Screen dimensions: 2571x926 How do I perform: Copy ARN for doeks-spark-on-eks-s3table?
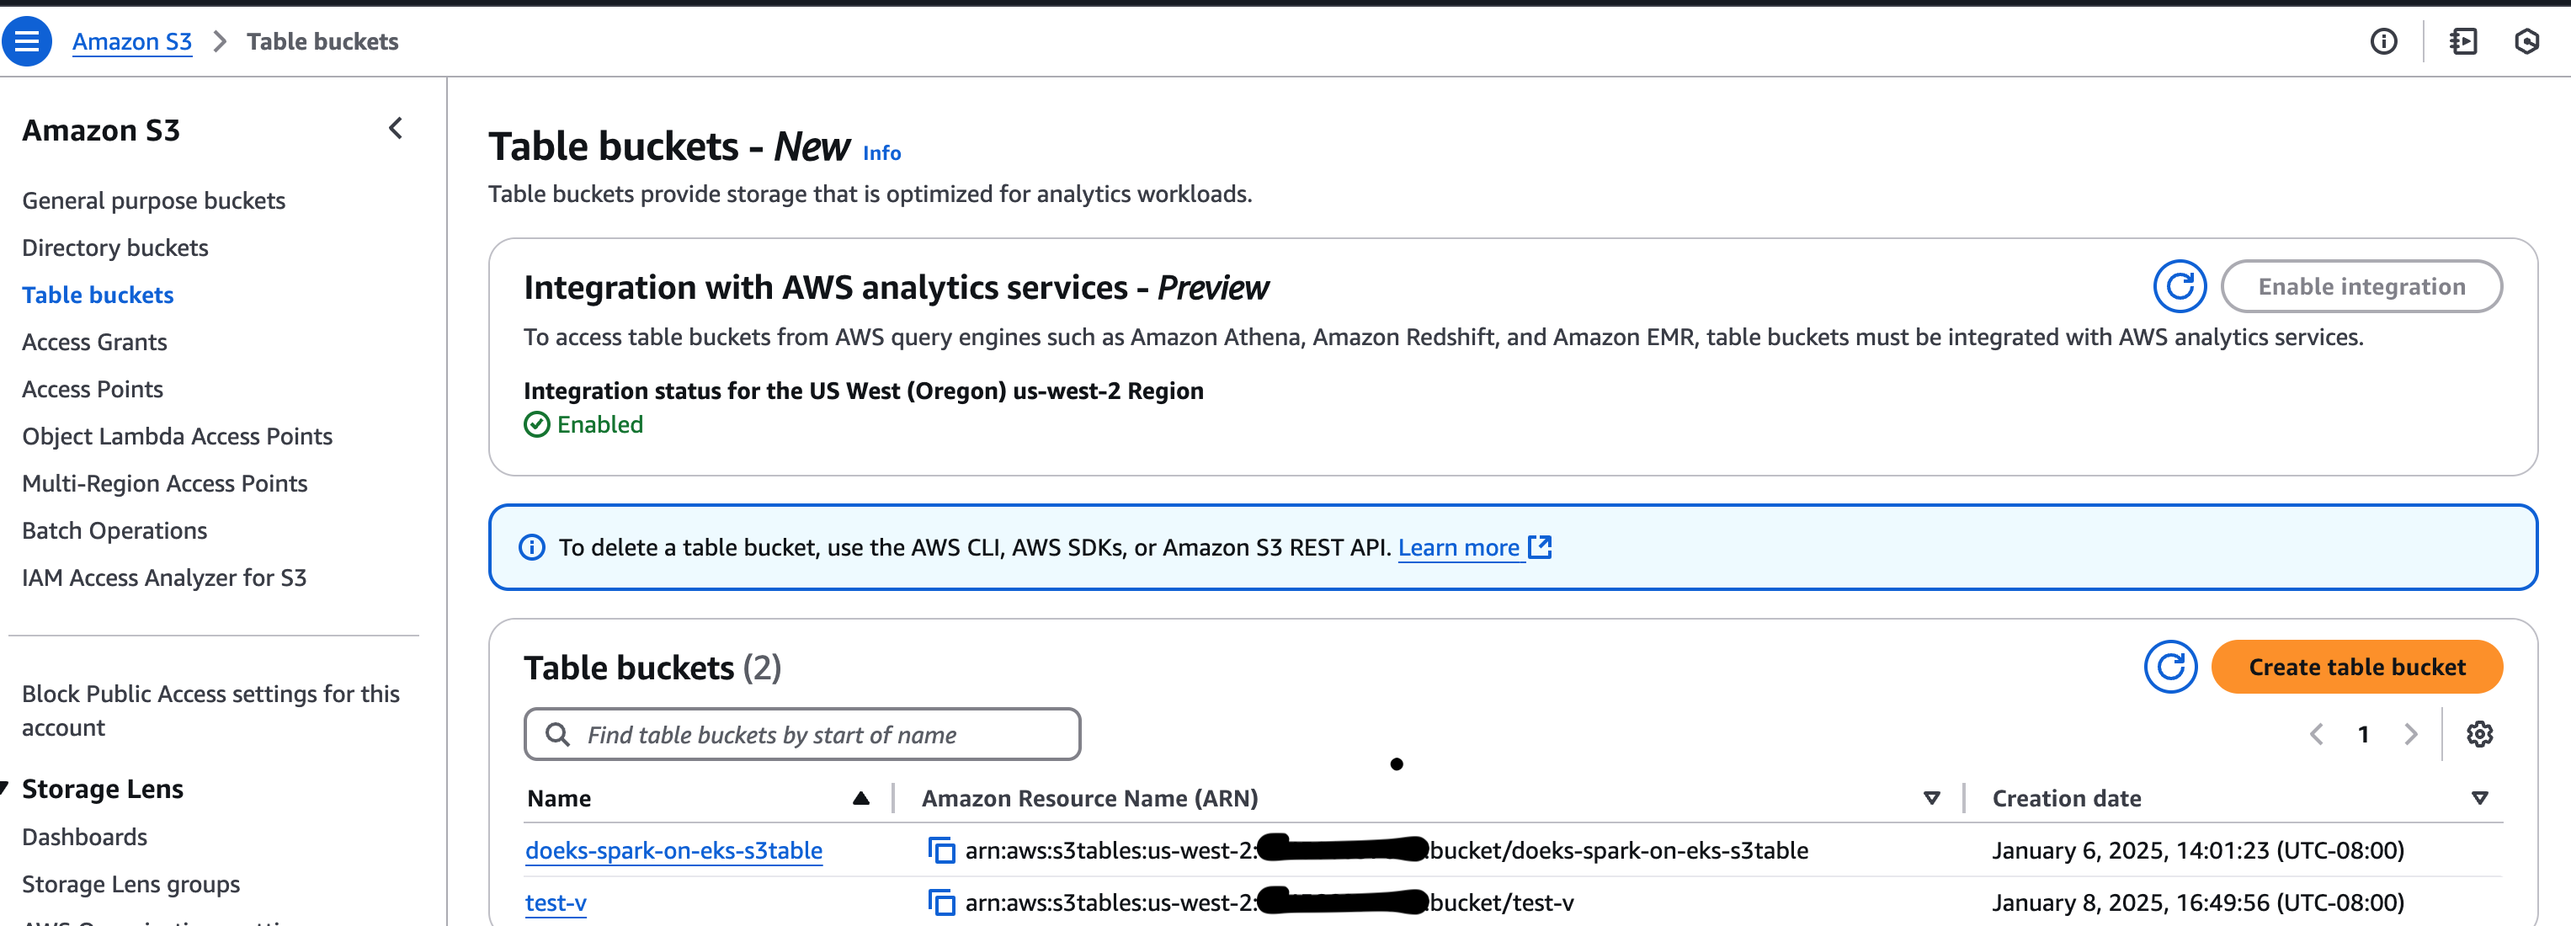click(x=940, y=850)
